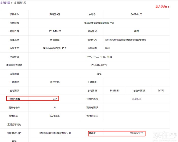The image size is (178, 142).
Task: Click the 权属来源 value 协议出让
Action: pos(55,40)
